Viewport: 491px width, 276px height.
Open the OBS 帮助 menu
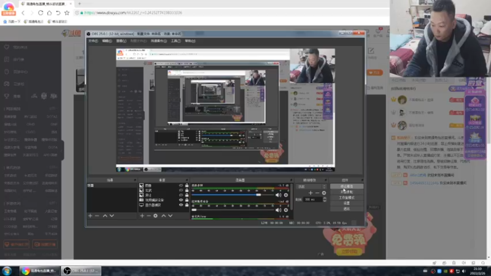(190, 41)
